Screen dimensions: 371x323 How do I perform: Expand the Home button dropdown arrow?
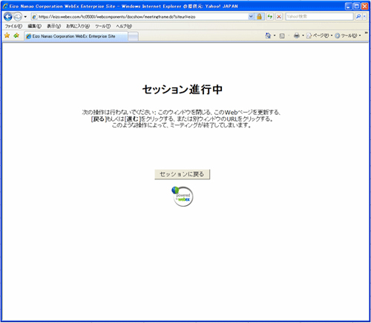click(x=275, y=36)
